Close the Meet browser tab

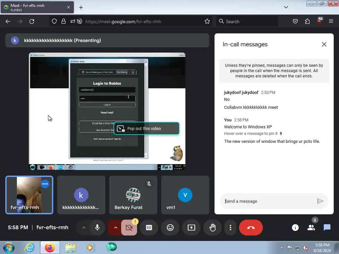(x=68, y=7)
